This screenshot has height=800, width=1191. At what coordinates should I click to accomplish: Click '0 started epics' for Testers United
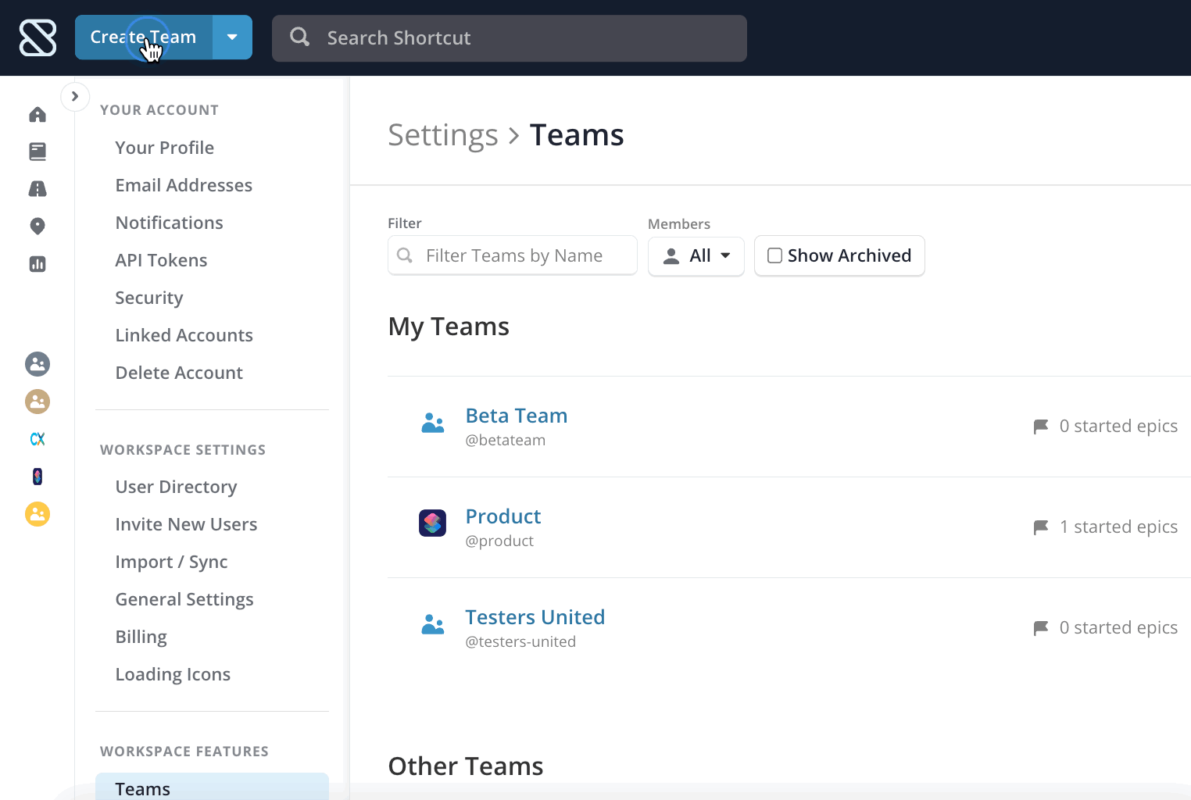(1118, 627)
